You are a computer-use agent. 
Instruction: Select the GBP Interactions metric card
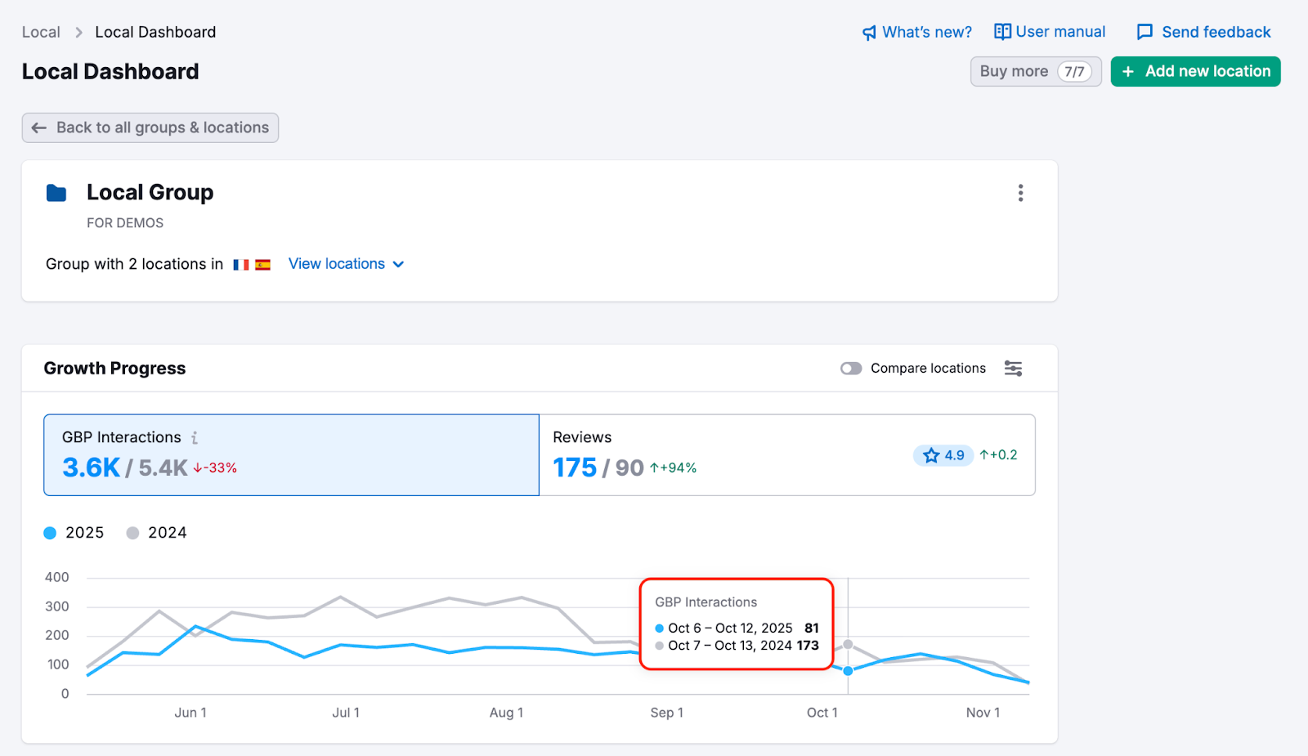click(x=291, y=455)
